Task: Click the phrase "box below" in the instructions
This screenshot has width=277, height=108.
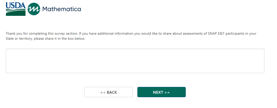Action: click(x=77, y=39)
